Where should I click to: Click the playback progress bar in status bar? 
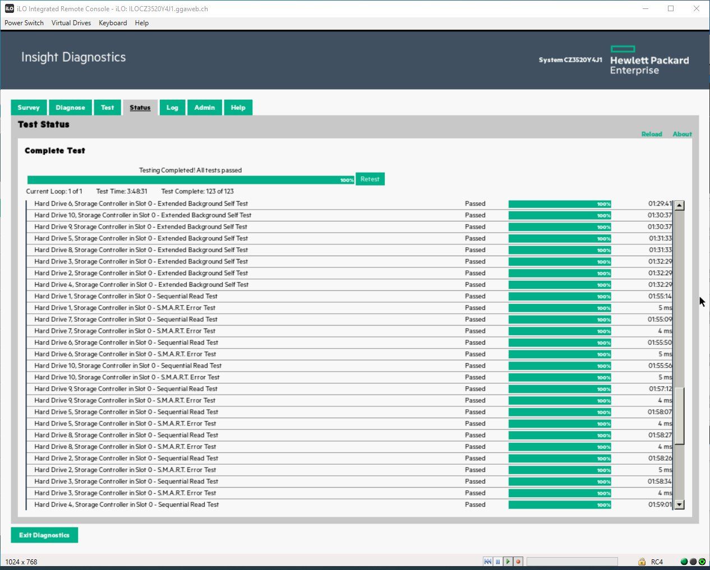click(572, 562)
